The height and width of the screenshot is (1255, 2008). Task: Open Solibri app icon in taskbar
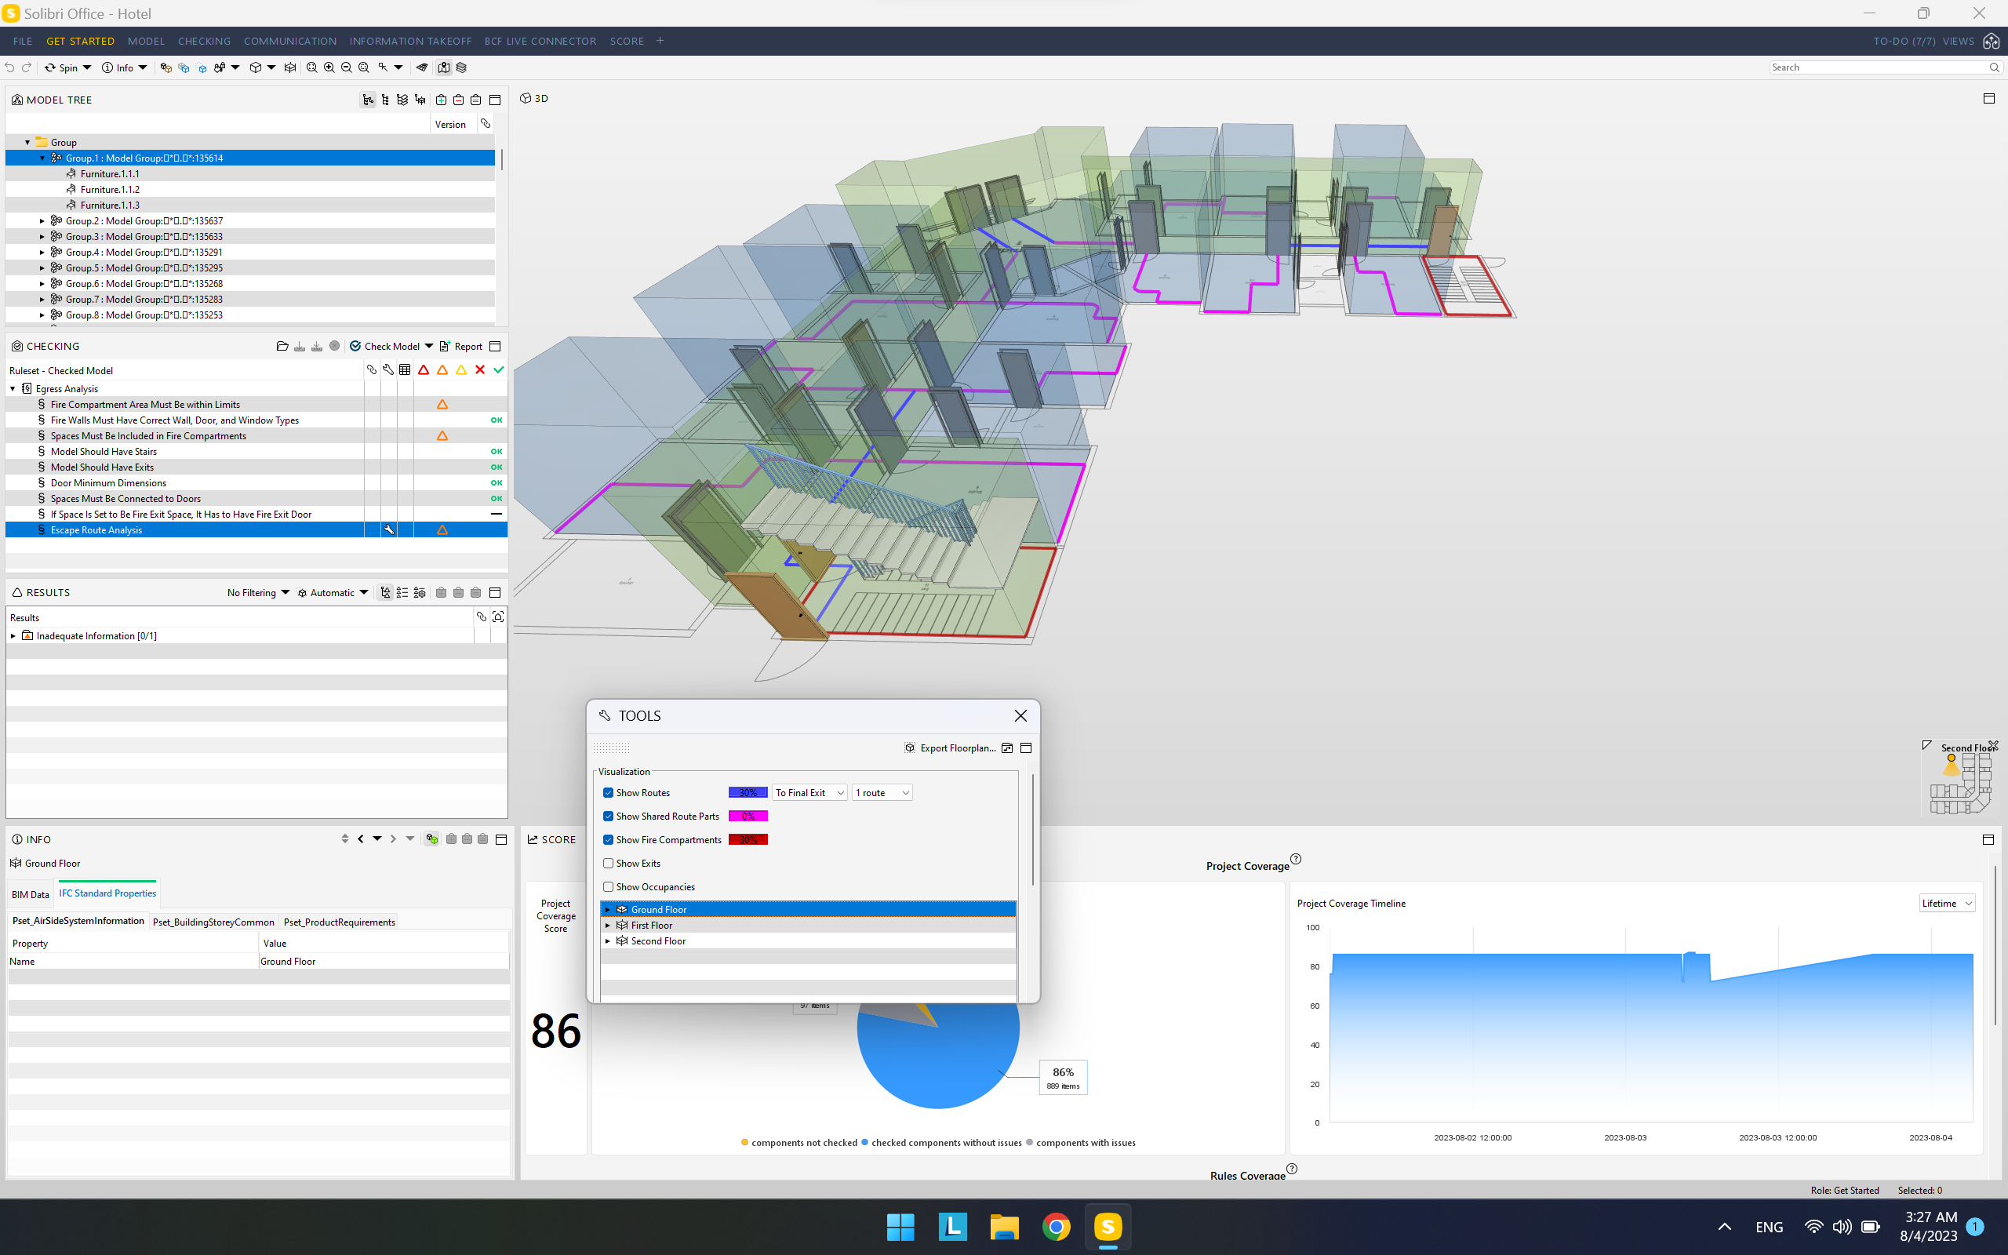point(1108,1226)
